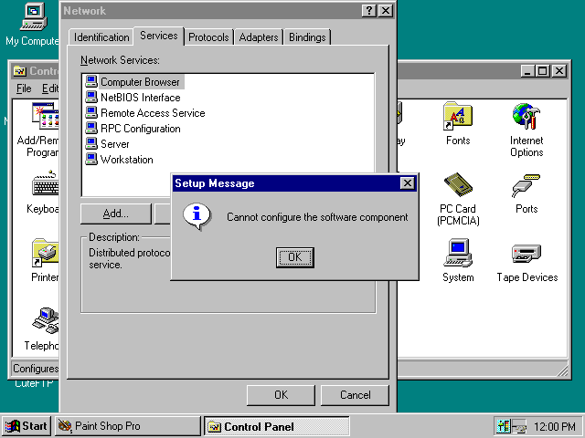Click the Server service icon
585x438 pixels.
pyautogui.click(x=91, y=144)
